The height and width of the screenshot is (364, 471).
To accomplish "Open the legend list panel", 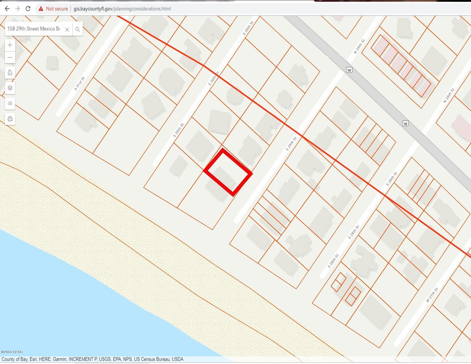I will pos(10,103).
